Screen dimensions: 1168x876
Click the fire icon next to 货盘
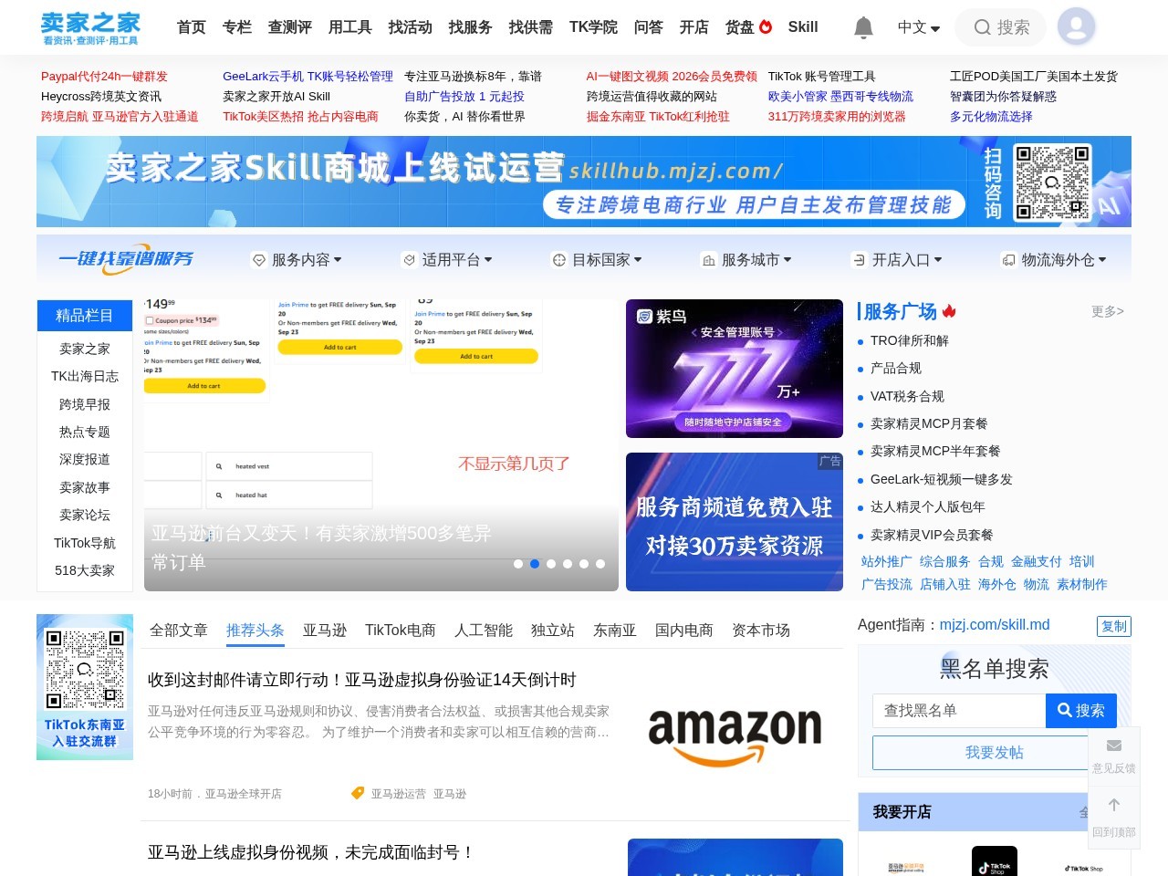click(766, 26)
